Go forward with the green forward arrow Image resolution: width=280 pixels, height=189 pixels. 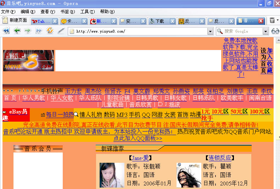tap(28, 31)
